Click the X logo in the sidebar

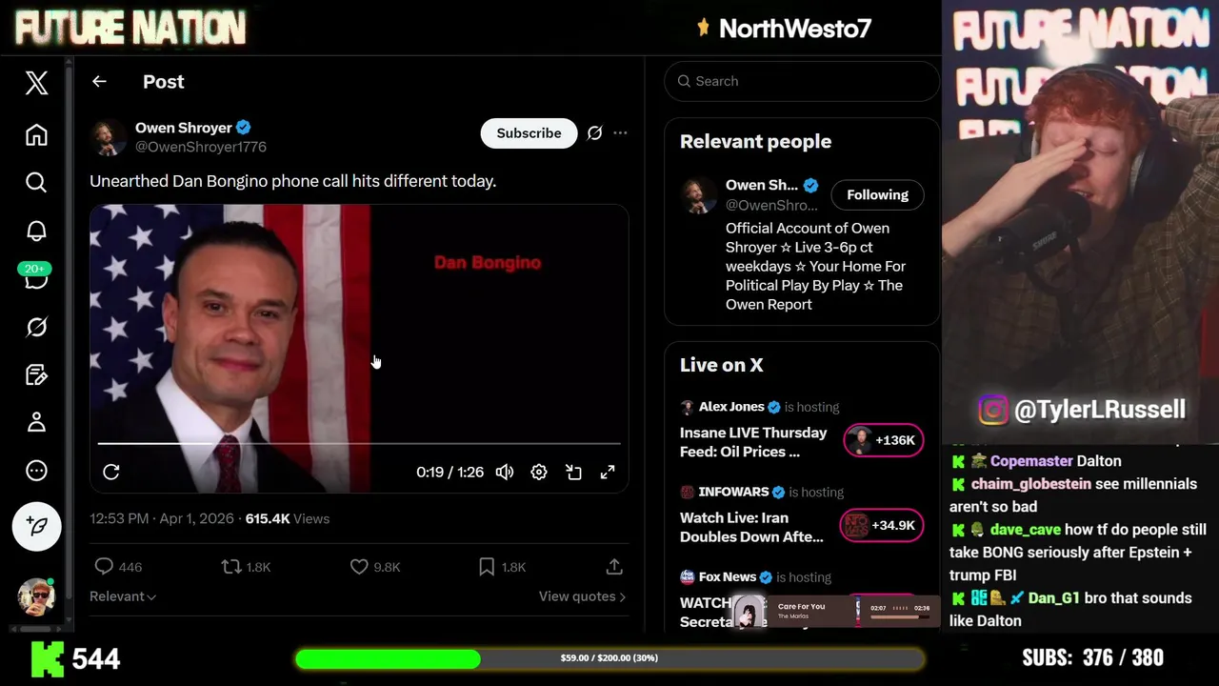[36, 83]
